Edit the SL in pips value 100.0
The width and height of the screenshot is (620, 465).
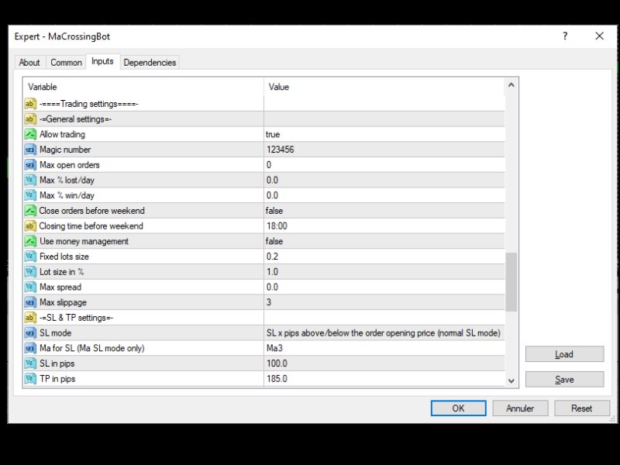pyautogui.click(x=384, y=363)
